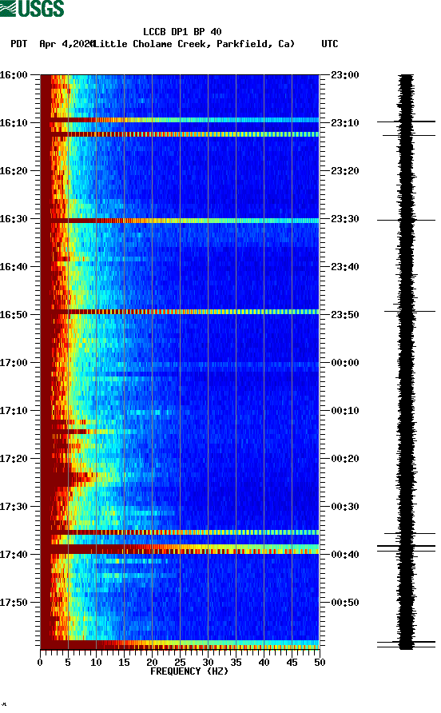Click the '17:30' PDT time label
Viewport: 441px width, 713px height.
coord(14,507)
